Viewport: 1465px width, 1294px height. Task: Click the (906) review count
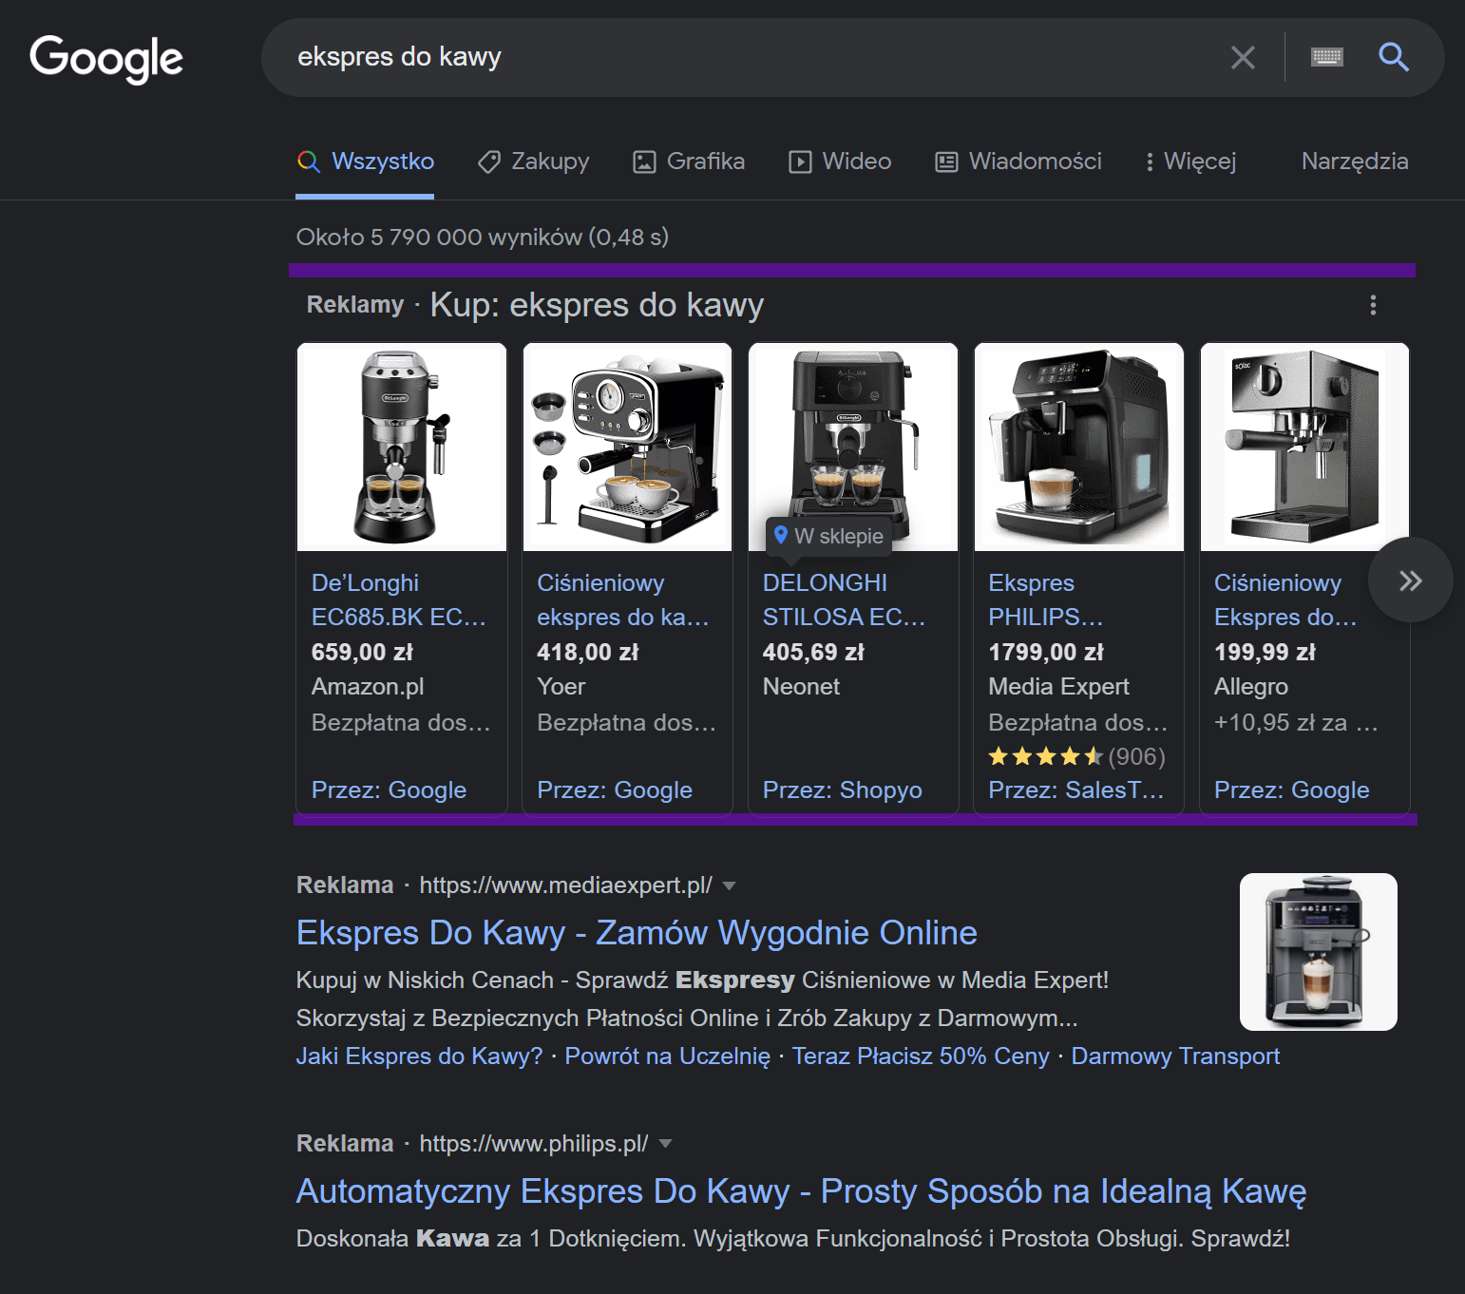(x=1136, y=756)
